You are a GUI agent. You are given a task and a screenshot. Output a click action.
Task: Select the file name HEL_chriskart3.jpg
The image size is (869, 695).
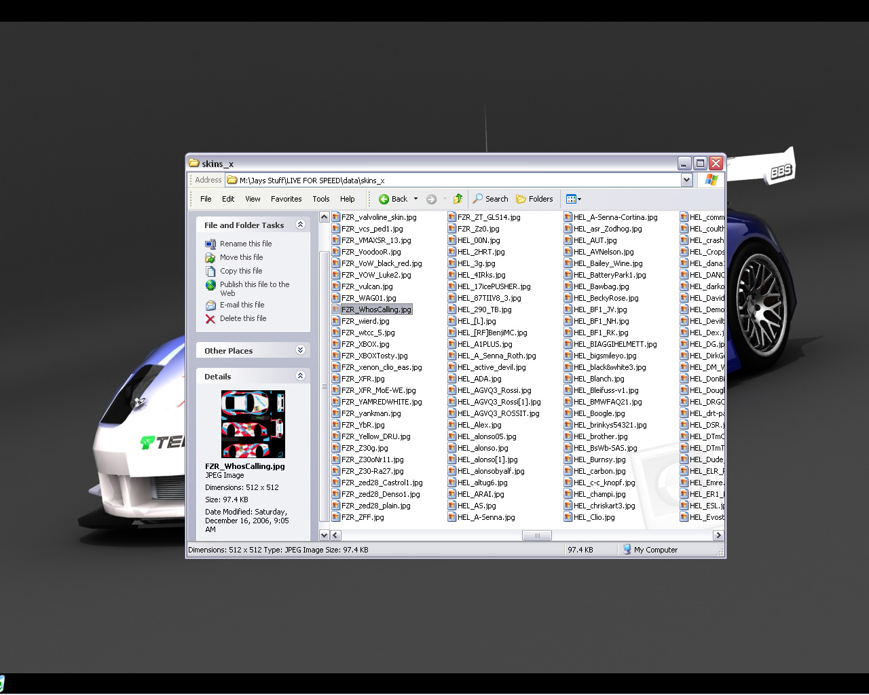click(604, 506)
